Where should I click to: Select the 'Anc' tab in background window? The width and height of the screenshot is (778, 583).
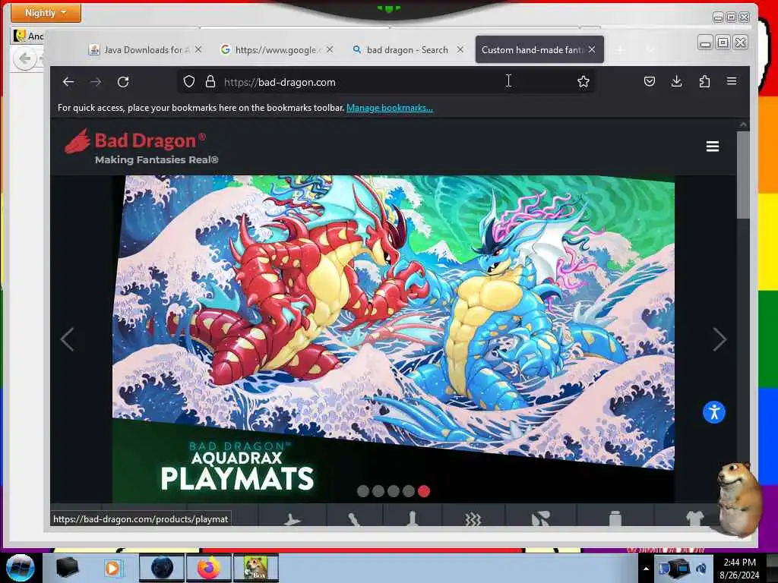tap(28, 36)
